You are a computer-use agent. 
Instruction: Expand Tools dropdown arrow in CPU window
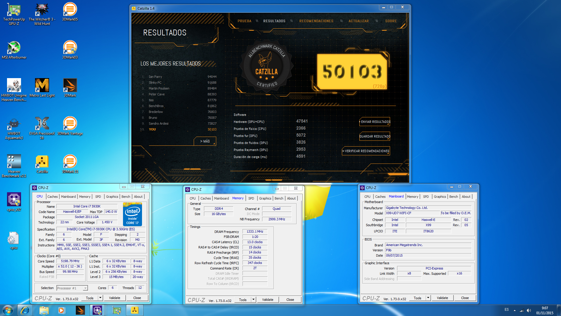pos(100,298)
